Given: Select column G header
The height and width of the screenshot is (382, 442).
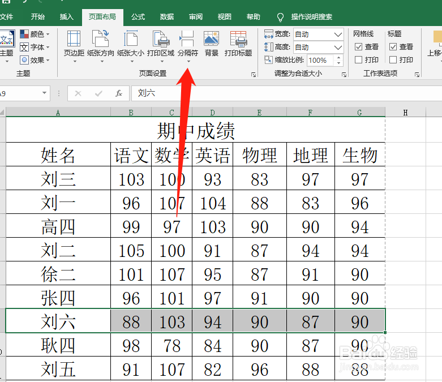Looking at the screenshot, I should coord(360,113).
